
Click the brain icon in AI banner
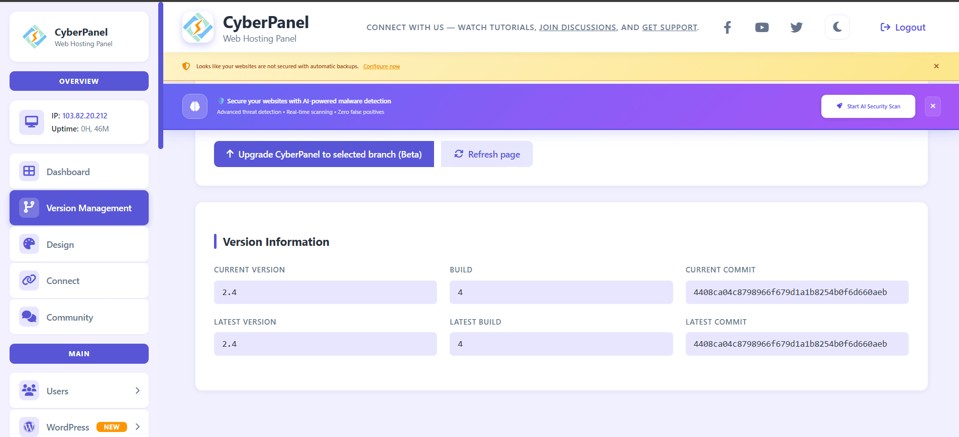[195, 106]
